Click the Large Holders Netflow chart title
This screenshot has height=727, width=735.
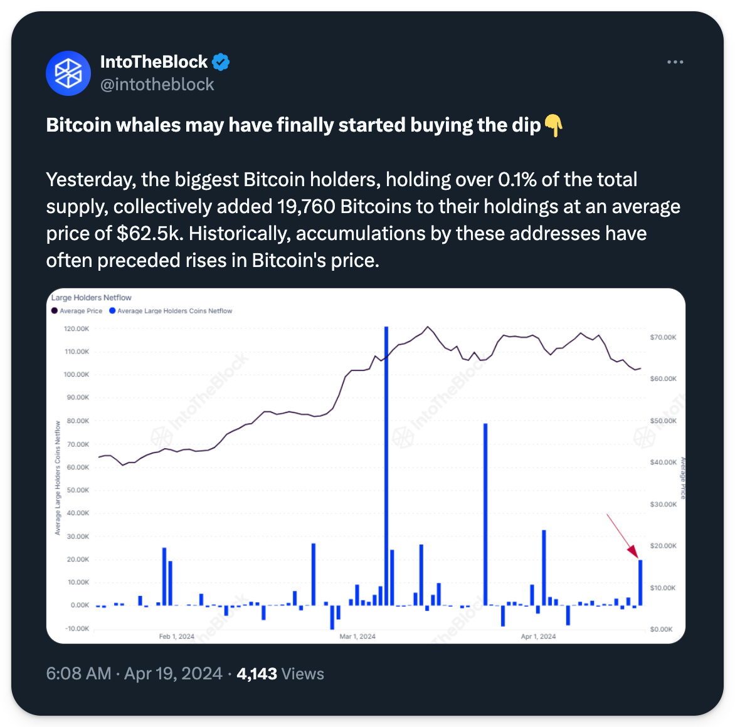click(x=92, y=298)
